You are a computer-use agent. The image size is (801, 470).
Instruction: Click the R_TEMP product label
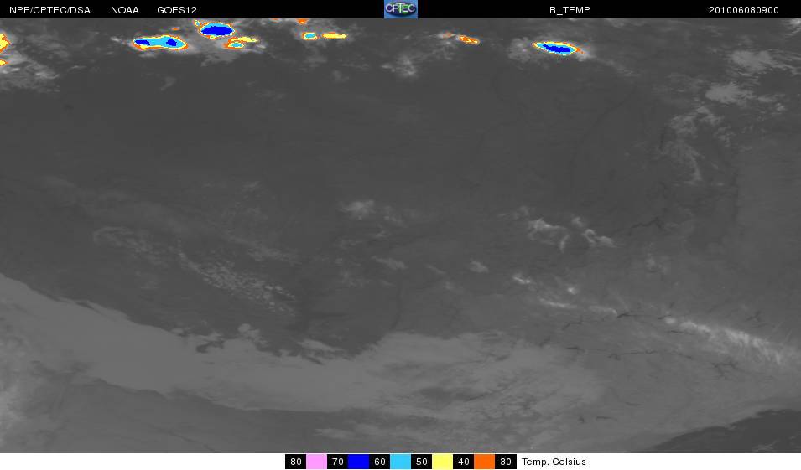click(x=570, y=10)
